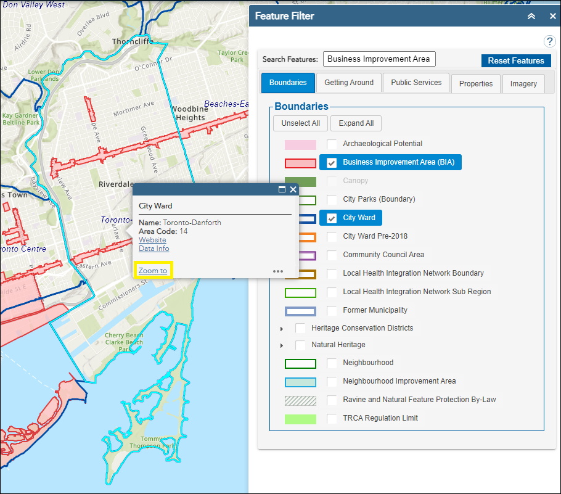The width and height of the screenshot is (561, 494).
Task: Close the City Ward popup
Action: (x=293, y=190)
